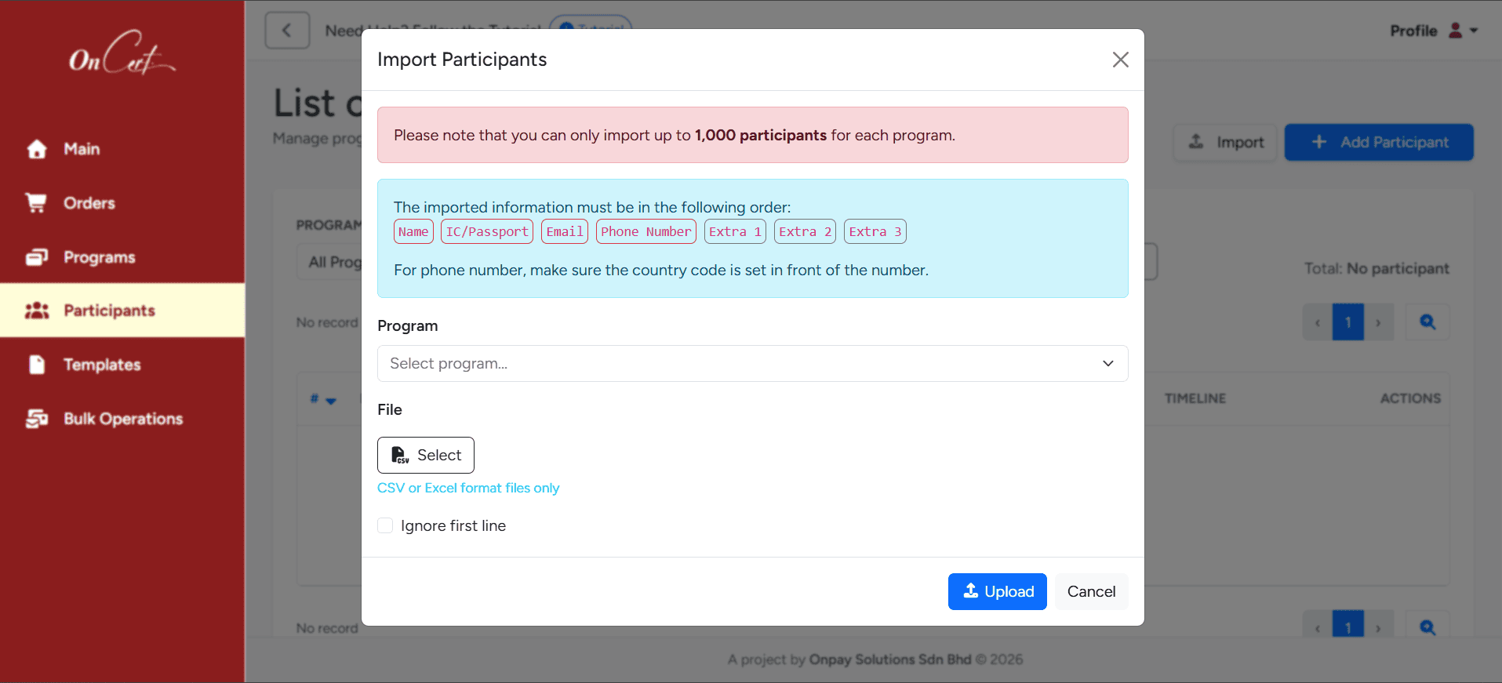
Task: Select Participants in the sidebar
Action: click(x=122, y=311)
